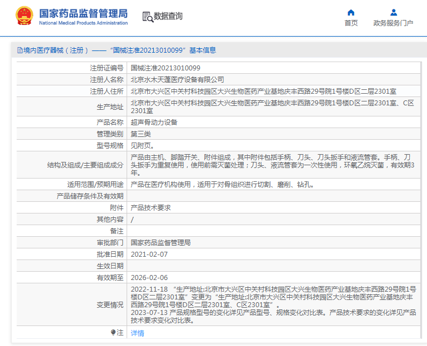Screen dimensions: 427x346
Task: Click the 管理类别 label
Action: [x=110, y=134]
